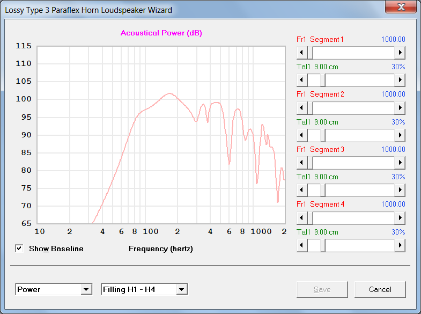The image size is (421, 314).
Task: Click the Tal1 slider thumb under Segment 3
Action: pos(323,190)
